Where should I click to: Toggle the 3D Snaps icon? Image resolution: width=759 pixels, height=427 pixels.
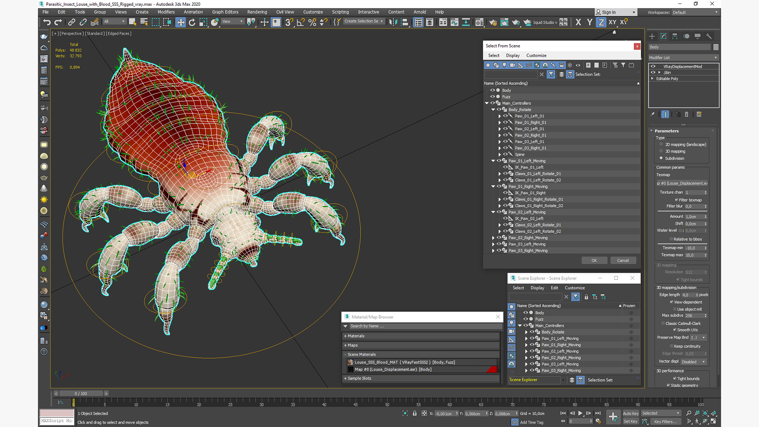click(x=289, y=23)
